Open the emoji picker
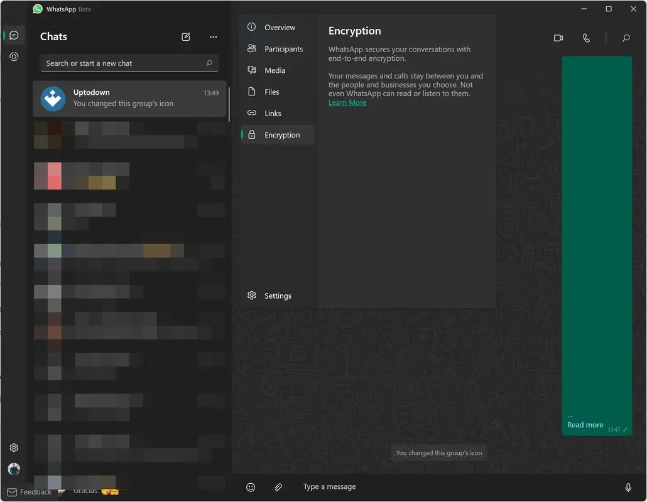The width and height of the screenshot is (647, 502). (251, 486)
